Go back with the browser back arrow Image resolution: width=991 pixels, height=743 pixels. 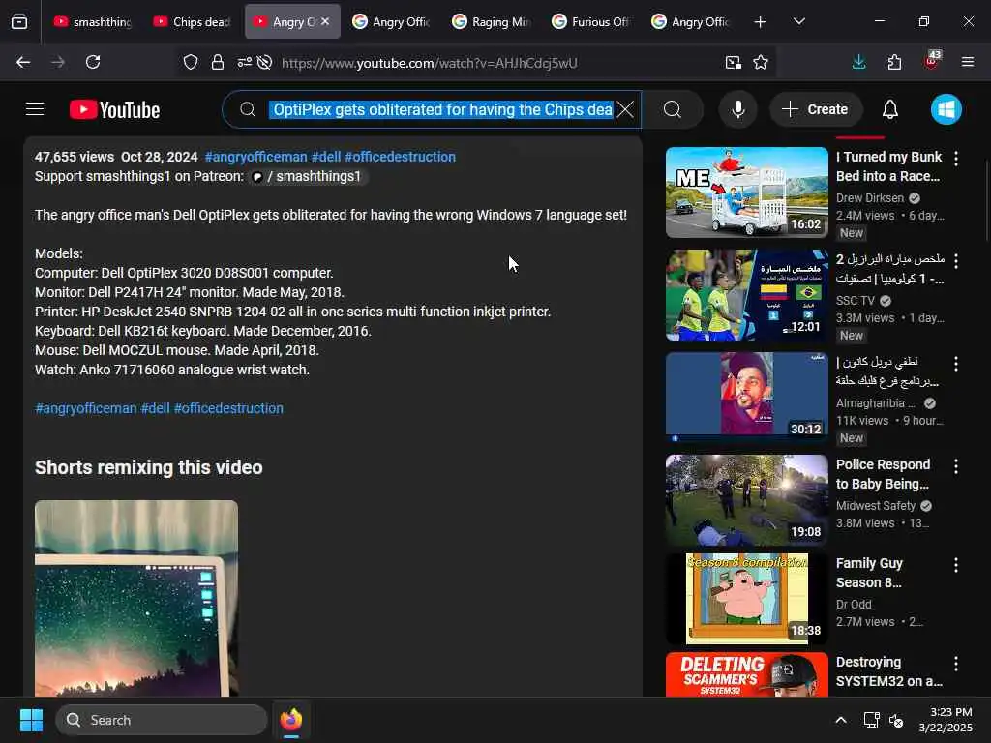(x=23, y=62)
